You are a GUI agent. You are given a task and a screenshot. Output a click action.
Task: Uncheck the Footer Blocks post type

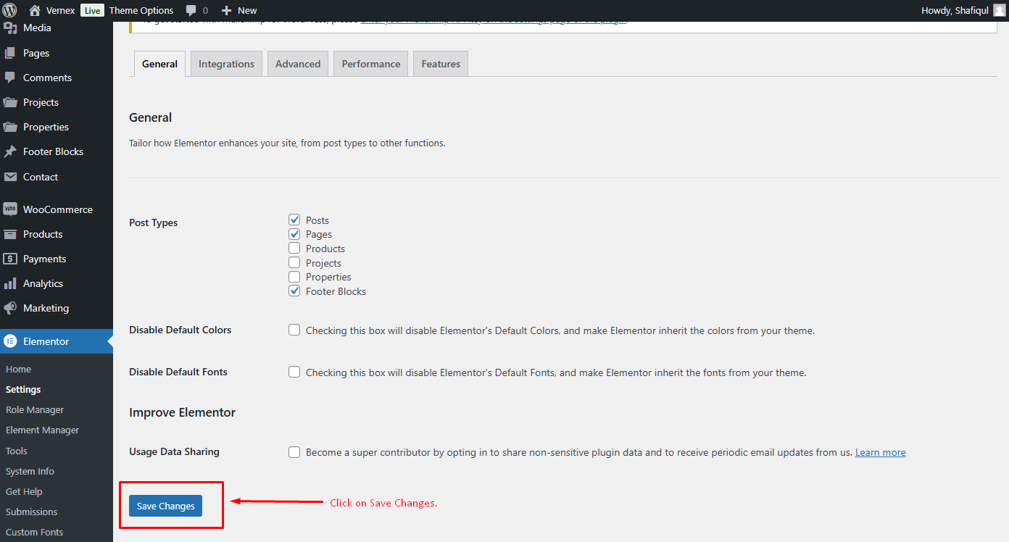point(294,291)
